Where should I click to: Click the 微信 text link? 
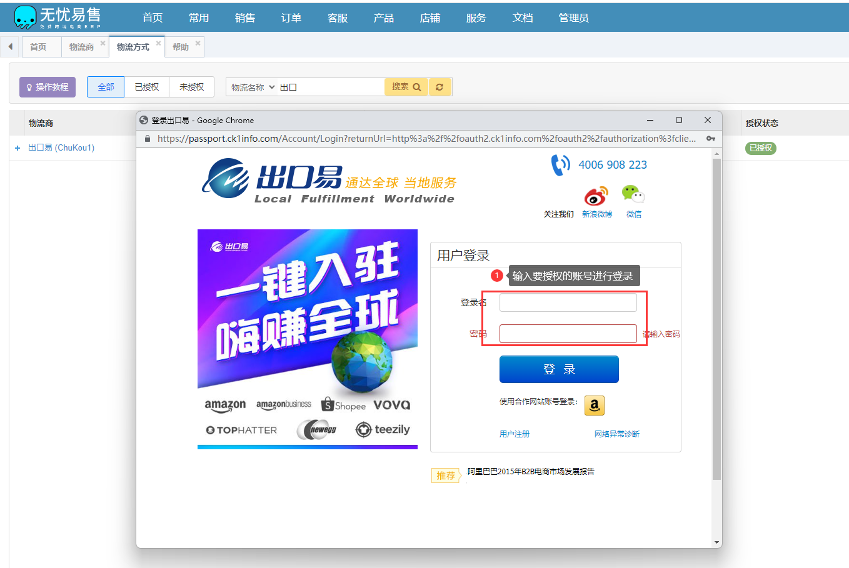click(634, 214)
